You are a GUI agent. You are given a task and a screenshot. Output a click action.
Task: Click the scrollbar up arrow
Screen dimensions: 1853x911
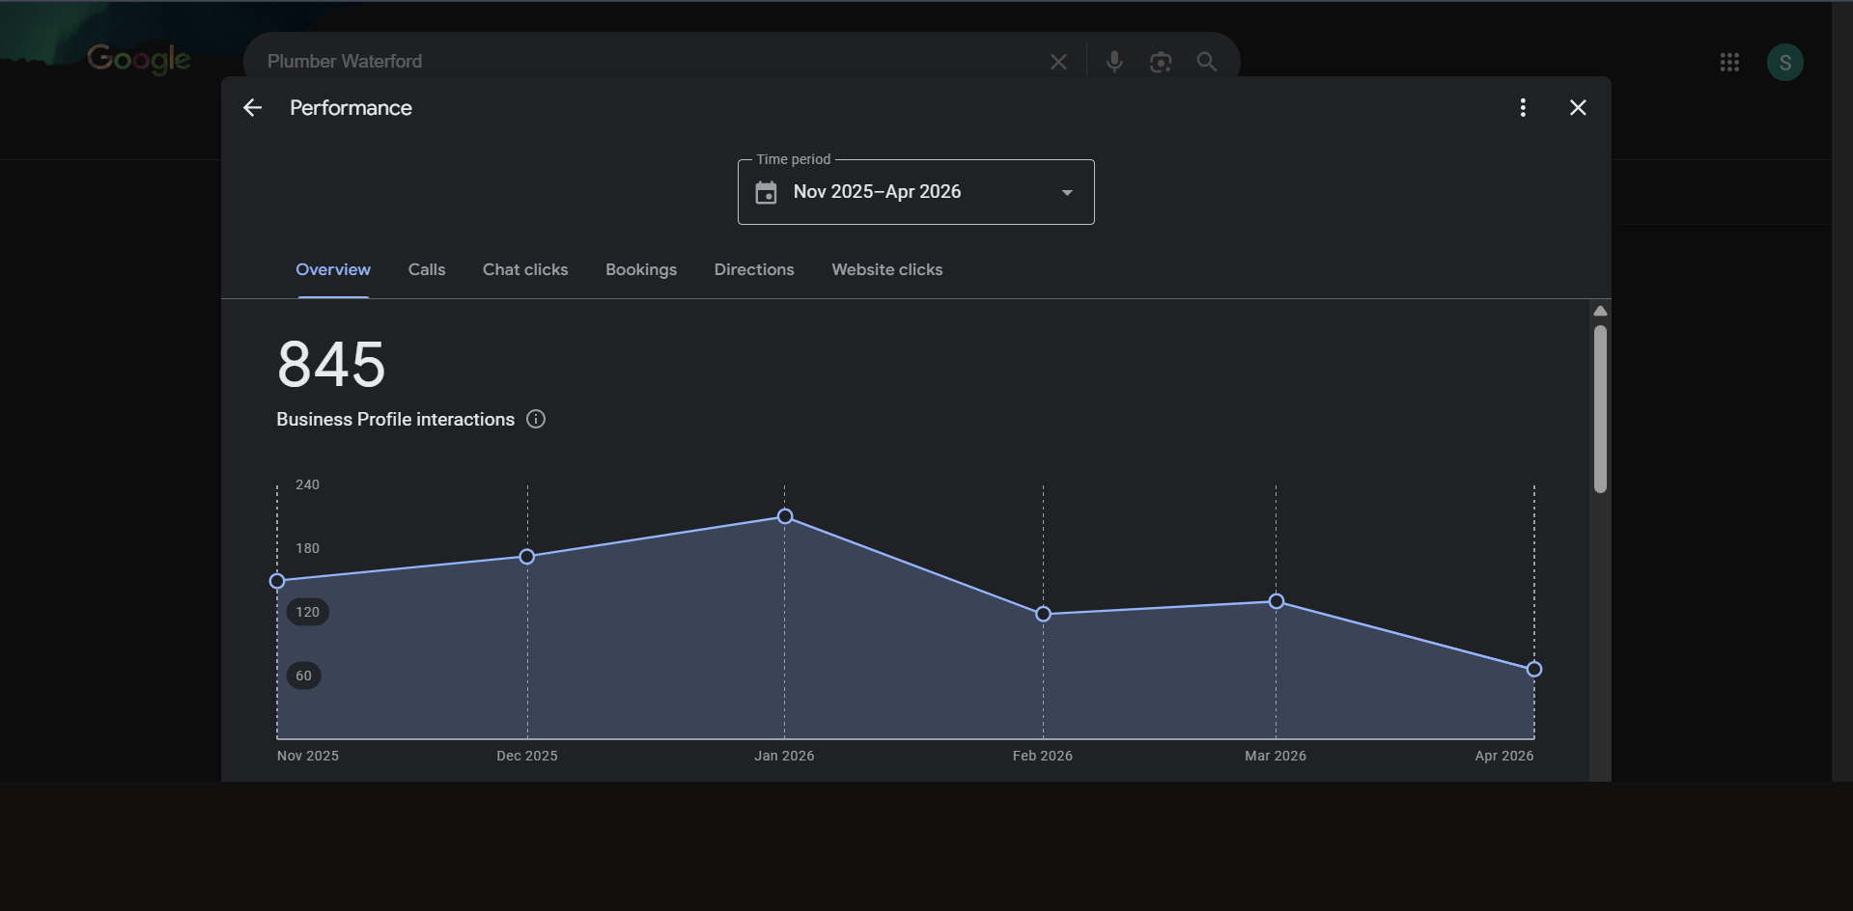(x=1599, y=310)
